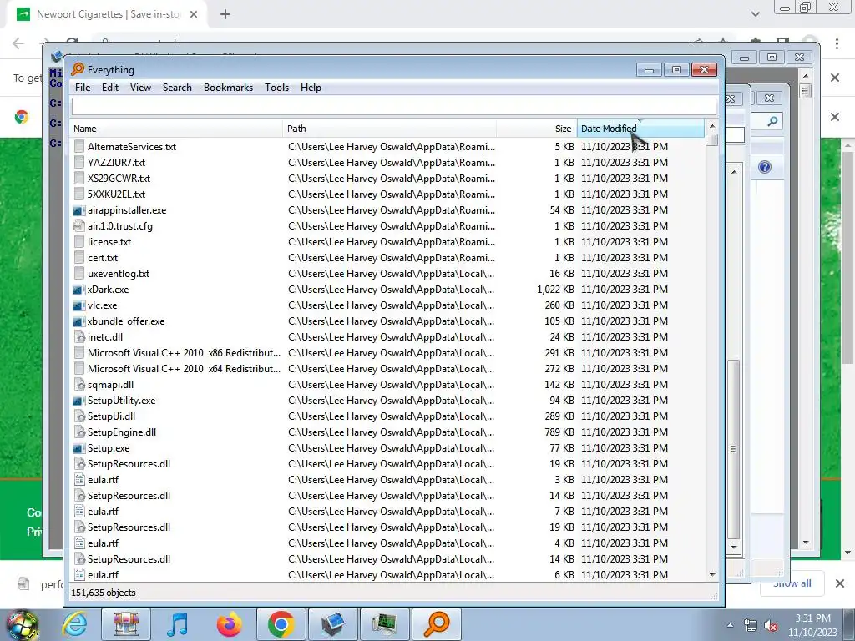Select the inetc.dll file icon

[x=79, y=337]
